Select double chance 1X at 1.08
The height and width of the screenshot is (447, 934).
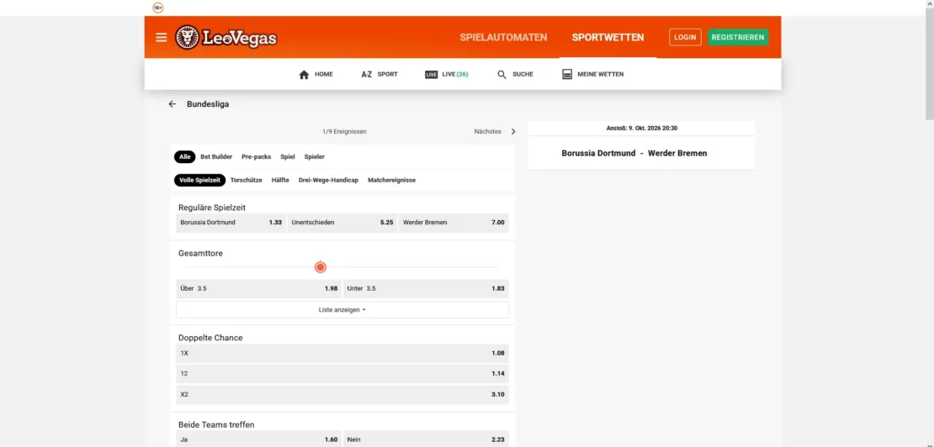[342, 353]
